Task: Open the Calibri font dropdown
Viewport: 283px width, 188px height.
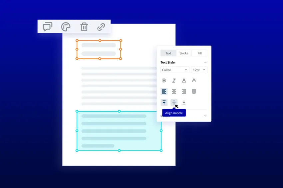Action: [174, 70]
